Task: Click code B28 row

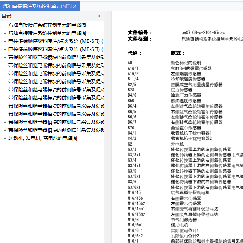Action: tap(131, 90)
